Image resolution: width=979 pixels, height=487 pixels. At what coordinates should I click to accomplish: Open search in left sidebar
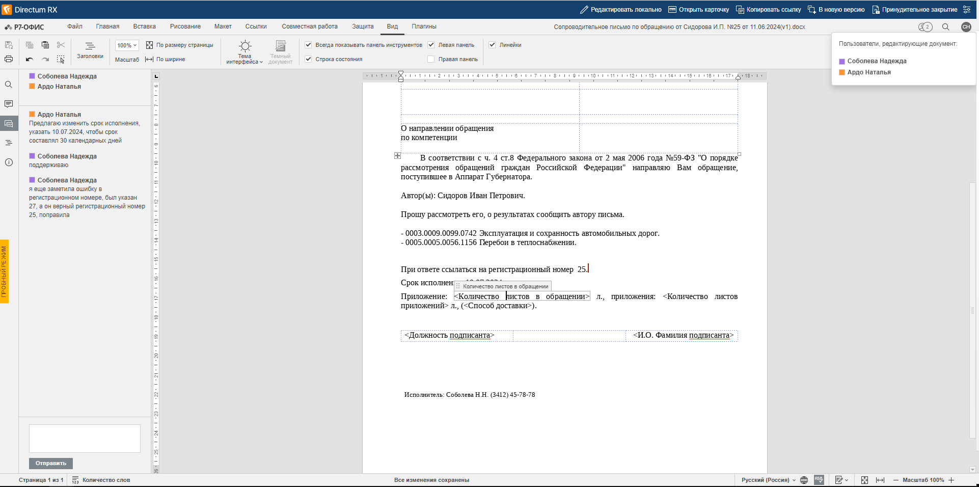click(x=9, y=85)
